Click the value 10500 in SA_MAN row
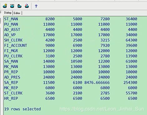Image resolution: width=147 pixels, height=115 pixels. click(x=76, y=61)
